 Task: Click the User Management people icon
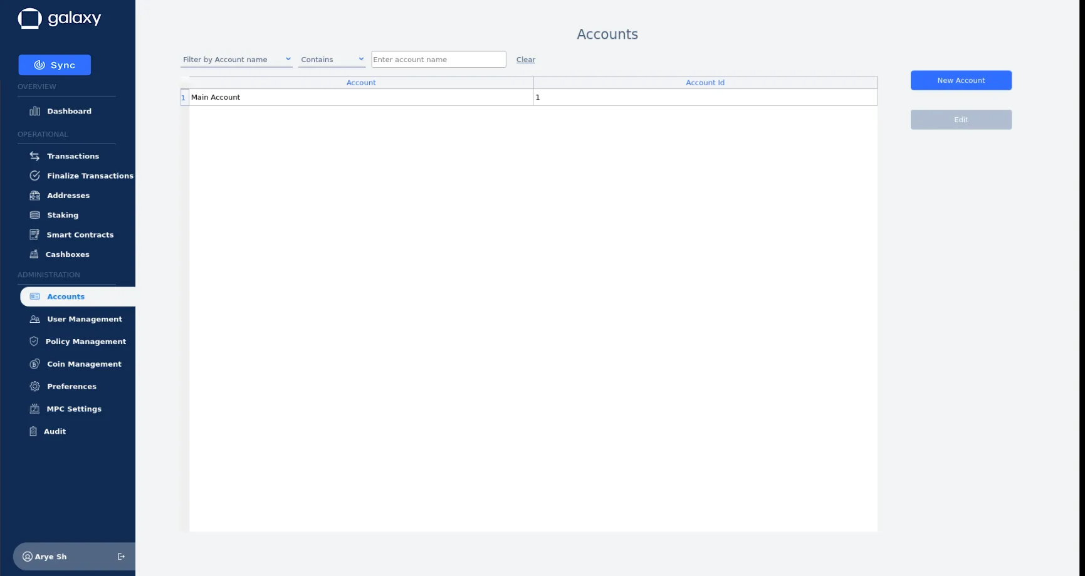click(35, 319)
